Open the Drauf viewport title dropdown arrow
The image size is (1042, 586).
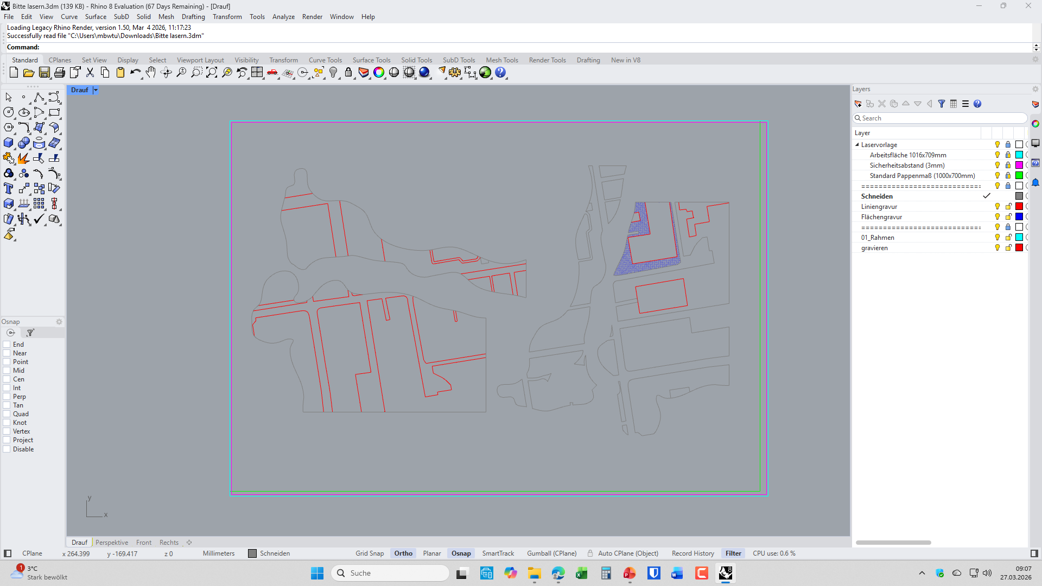click(96, 90)
